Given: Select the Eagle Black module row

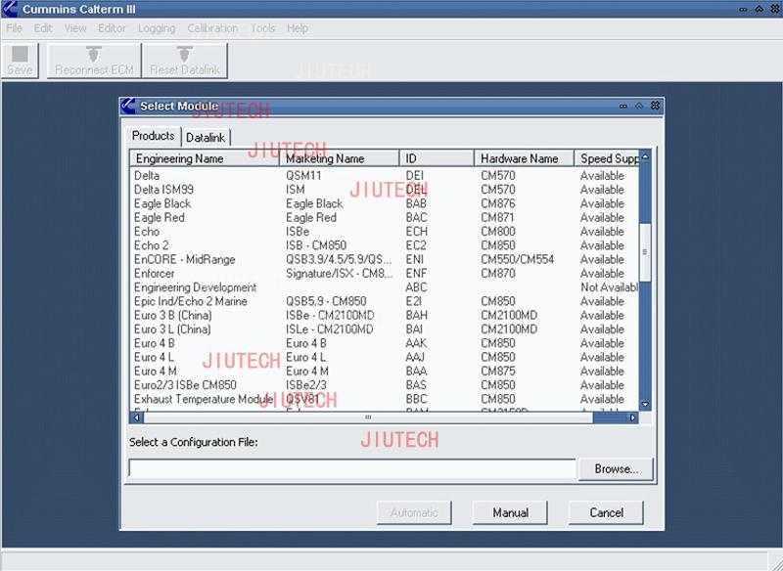Looking at the screenshot, I should [163, 204].
